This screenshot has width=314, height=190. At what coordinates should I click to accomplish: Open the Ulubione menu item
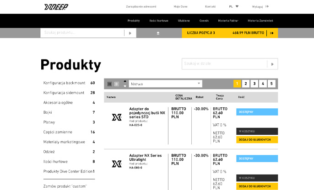(x=171, y=21)
